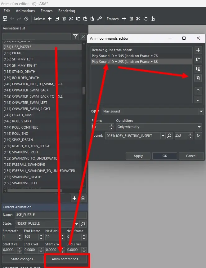Click the Anim commands... button
Viewport: 206px width, 268px height.
pos(66,259)
